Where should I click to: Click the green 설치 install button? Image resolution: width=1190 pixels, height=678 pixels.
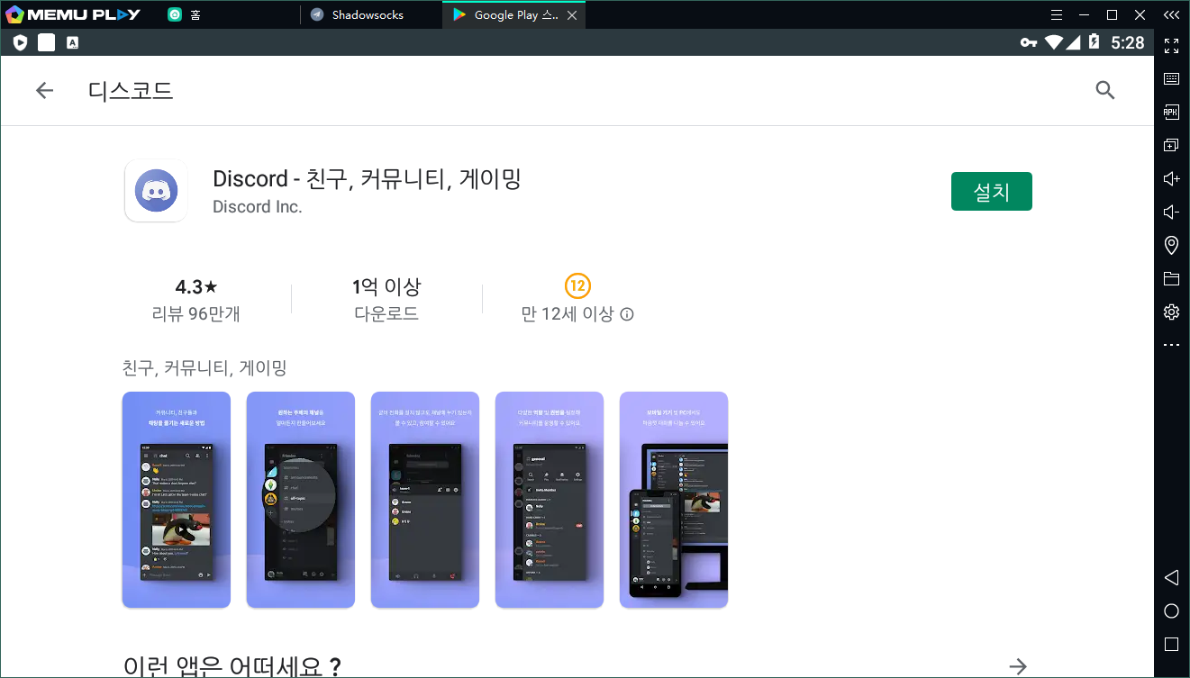coord(991,192)
